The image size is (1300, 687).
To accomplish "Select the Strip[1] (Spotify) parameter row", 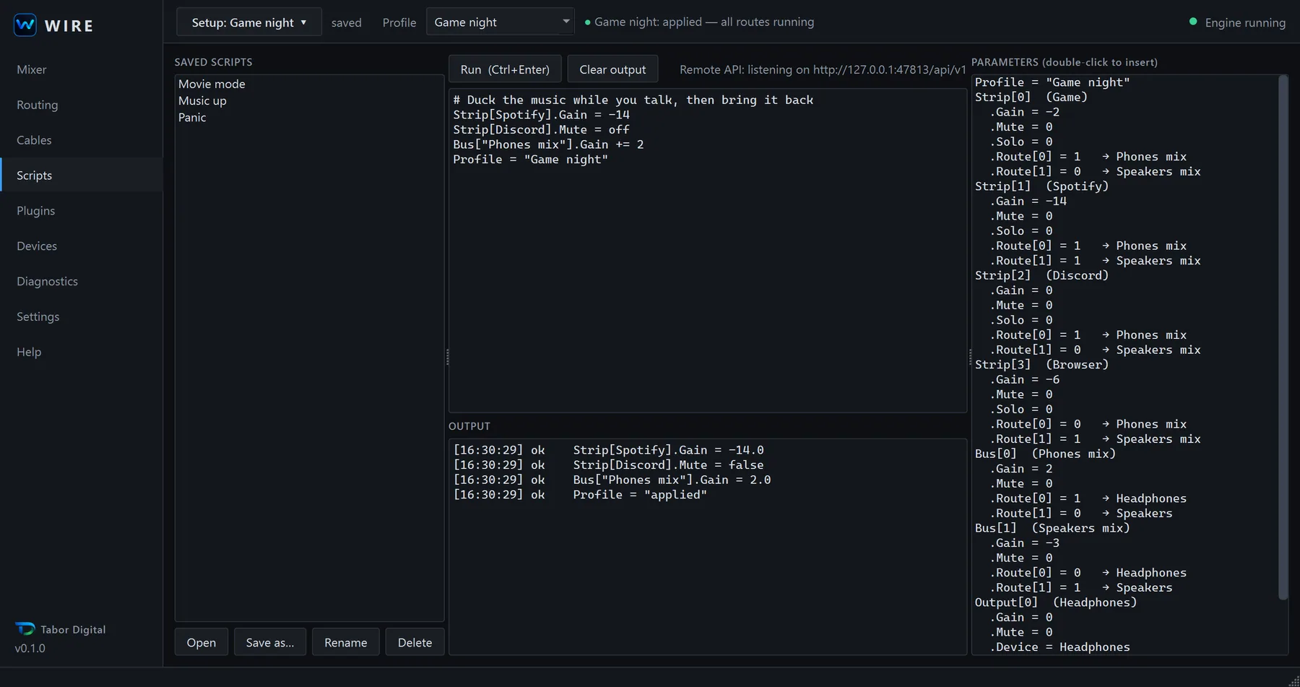I will click(x=1125, y=186).
